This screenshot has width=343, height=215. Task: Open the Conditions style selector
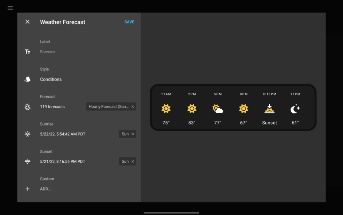coord(51,79)
